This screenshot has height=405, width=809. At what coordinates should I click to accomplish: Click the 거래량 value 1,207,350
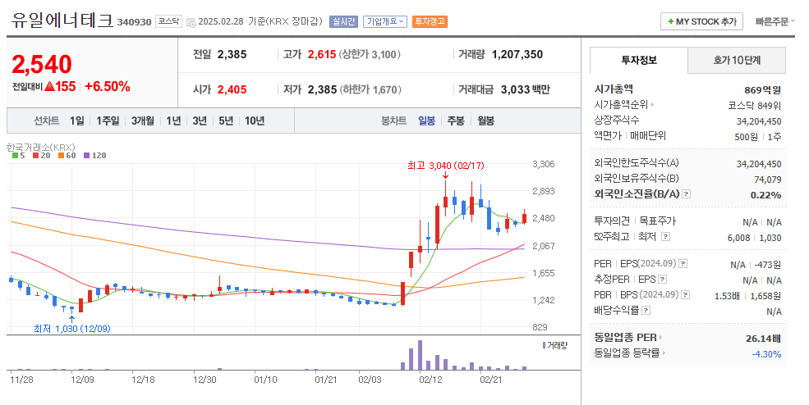coord(517,55)
